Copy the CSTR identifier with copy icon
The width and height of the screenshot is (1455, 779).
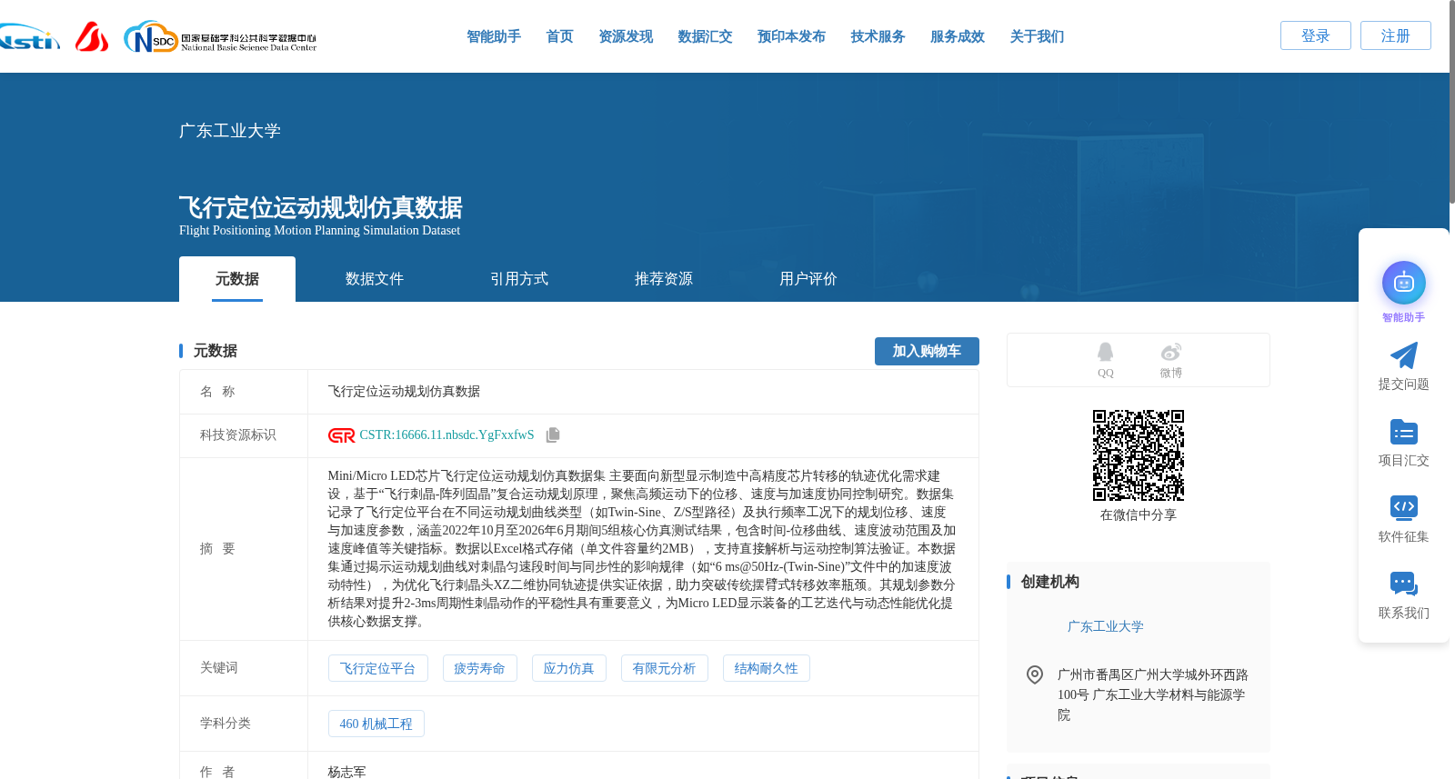pos(552,435)
